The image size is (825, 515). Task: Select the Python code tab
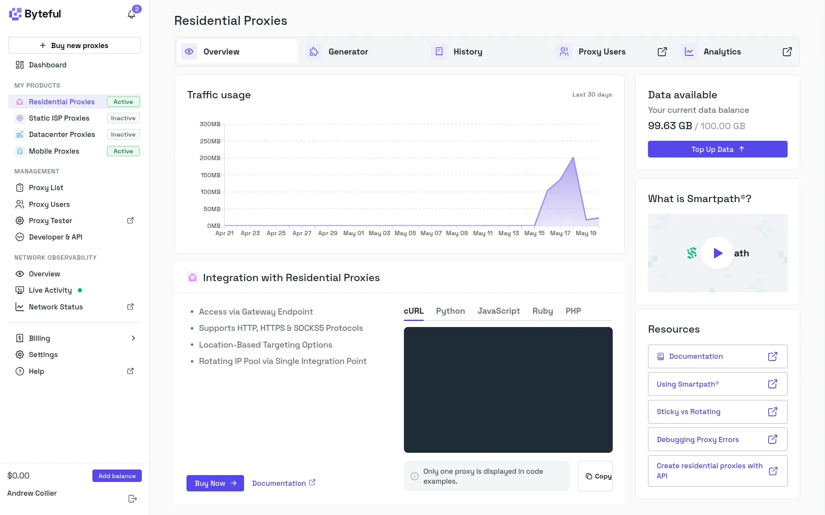tap(450, 311)
